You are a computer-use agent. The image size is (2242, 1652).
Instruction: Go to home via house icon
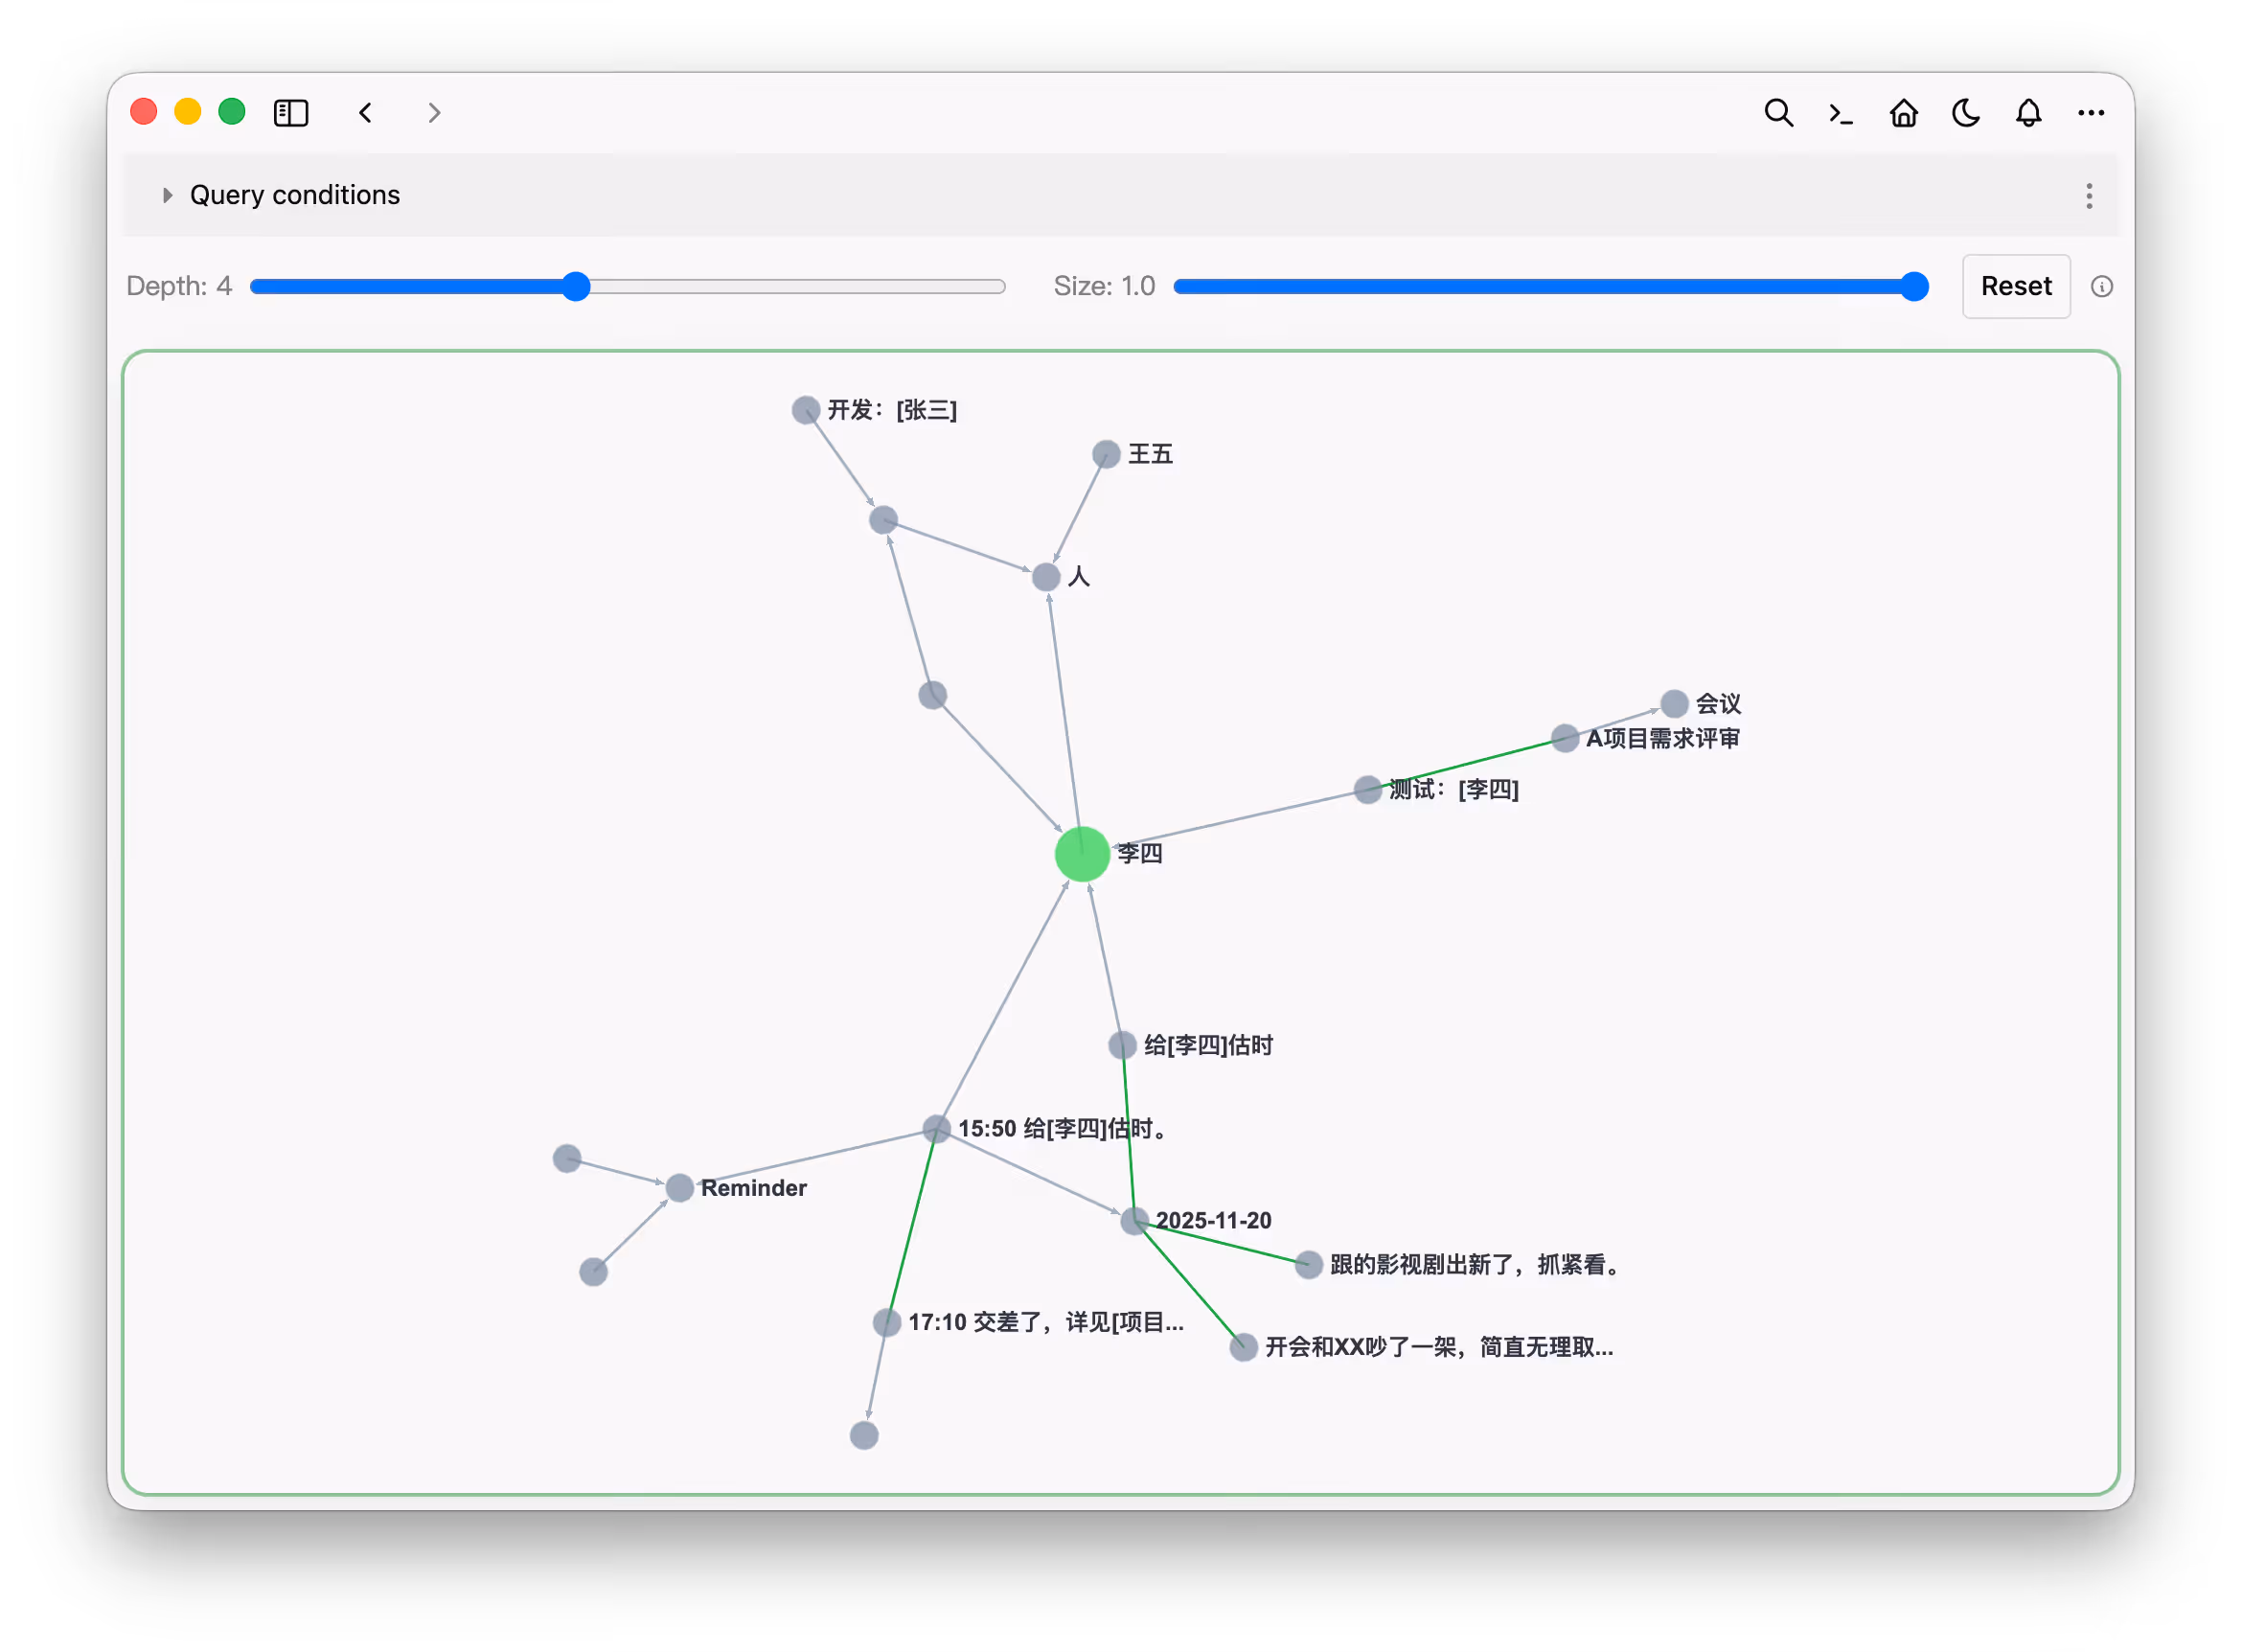1903,113
